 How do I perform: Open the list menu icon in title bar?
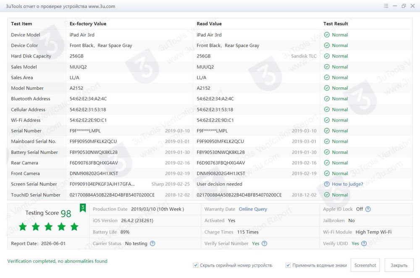pyautogui.click(x=386, y=6)
